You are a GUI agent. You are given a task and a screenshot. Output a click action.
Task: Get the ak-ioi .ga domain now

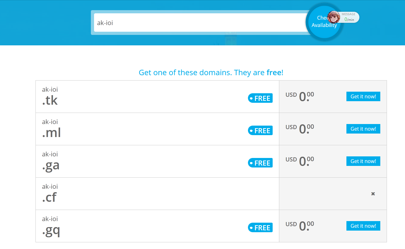(363, 161)
